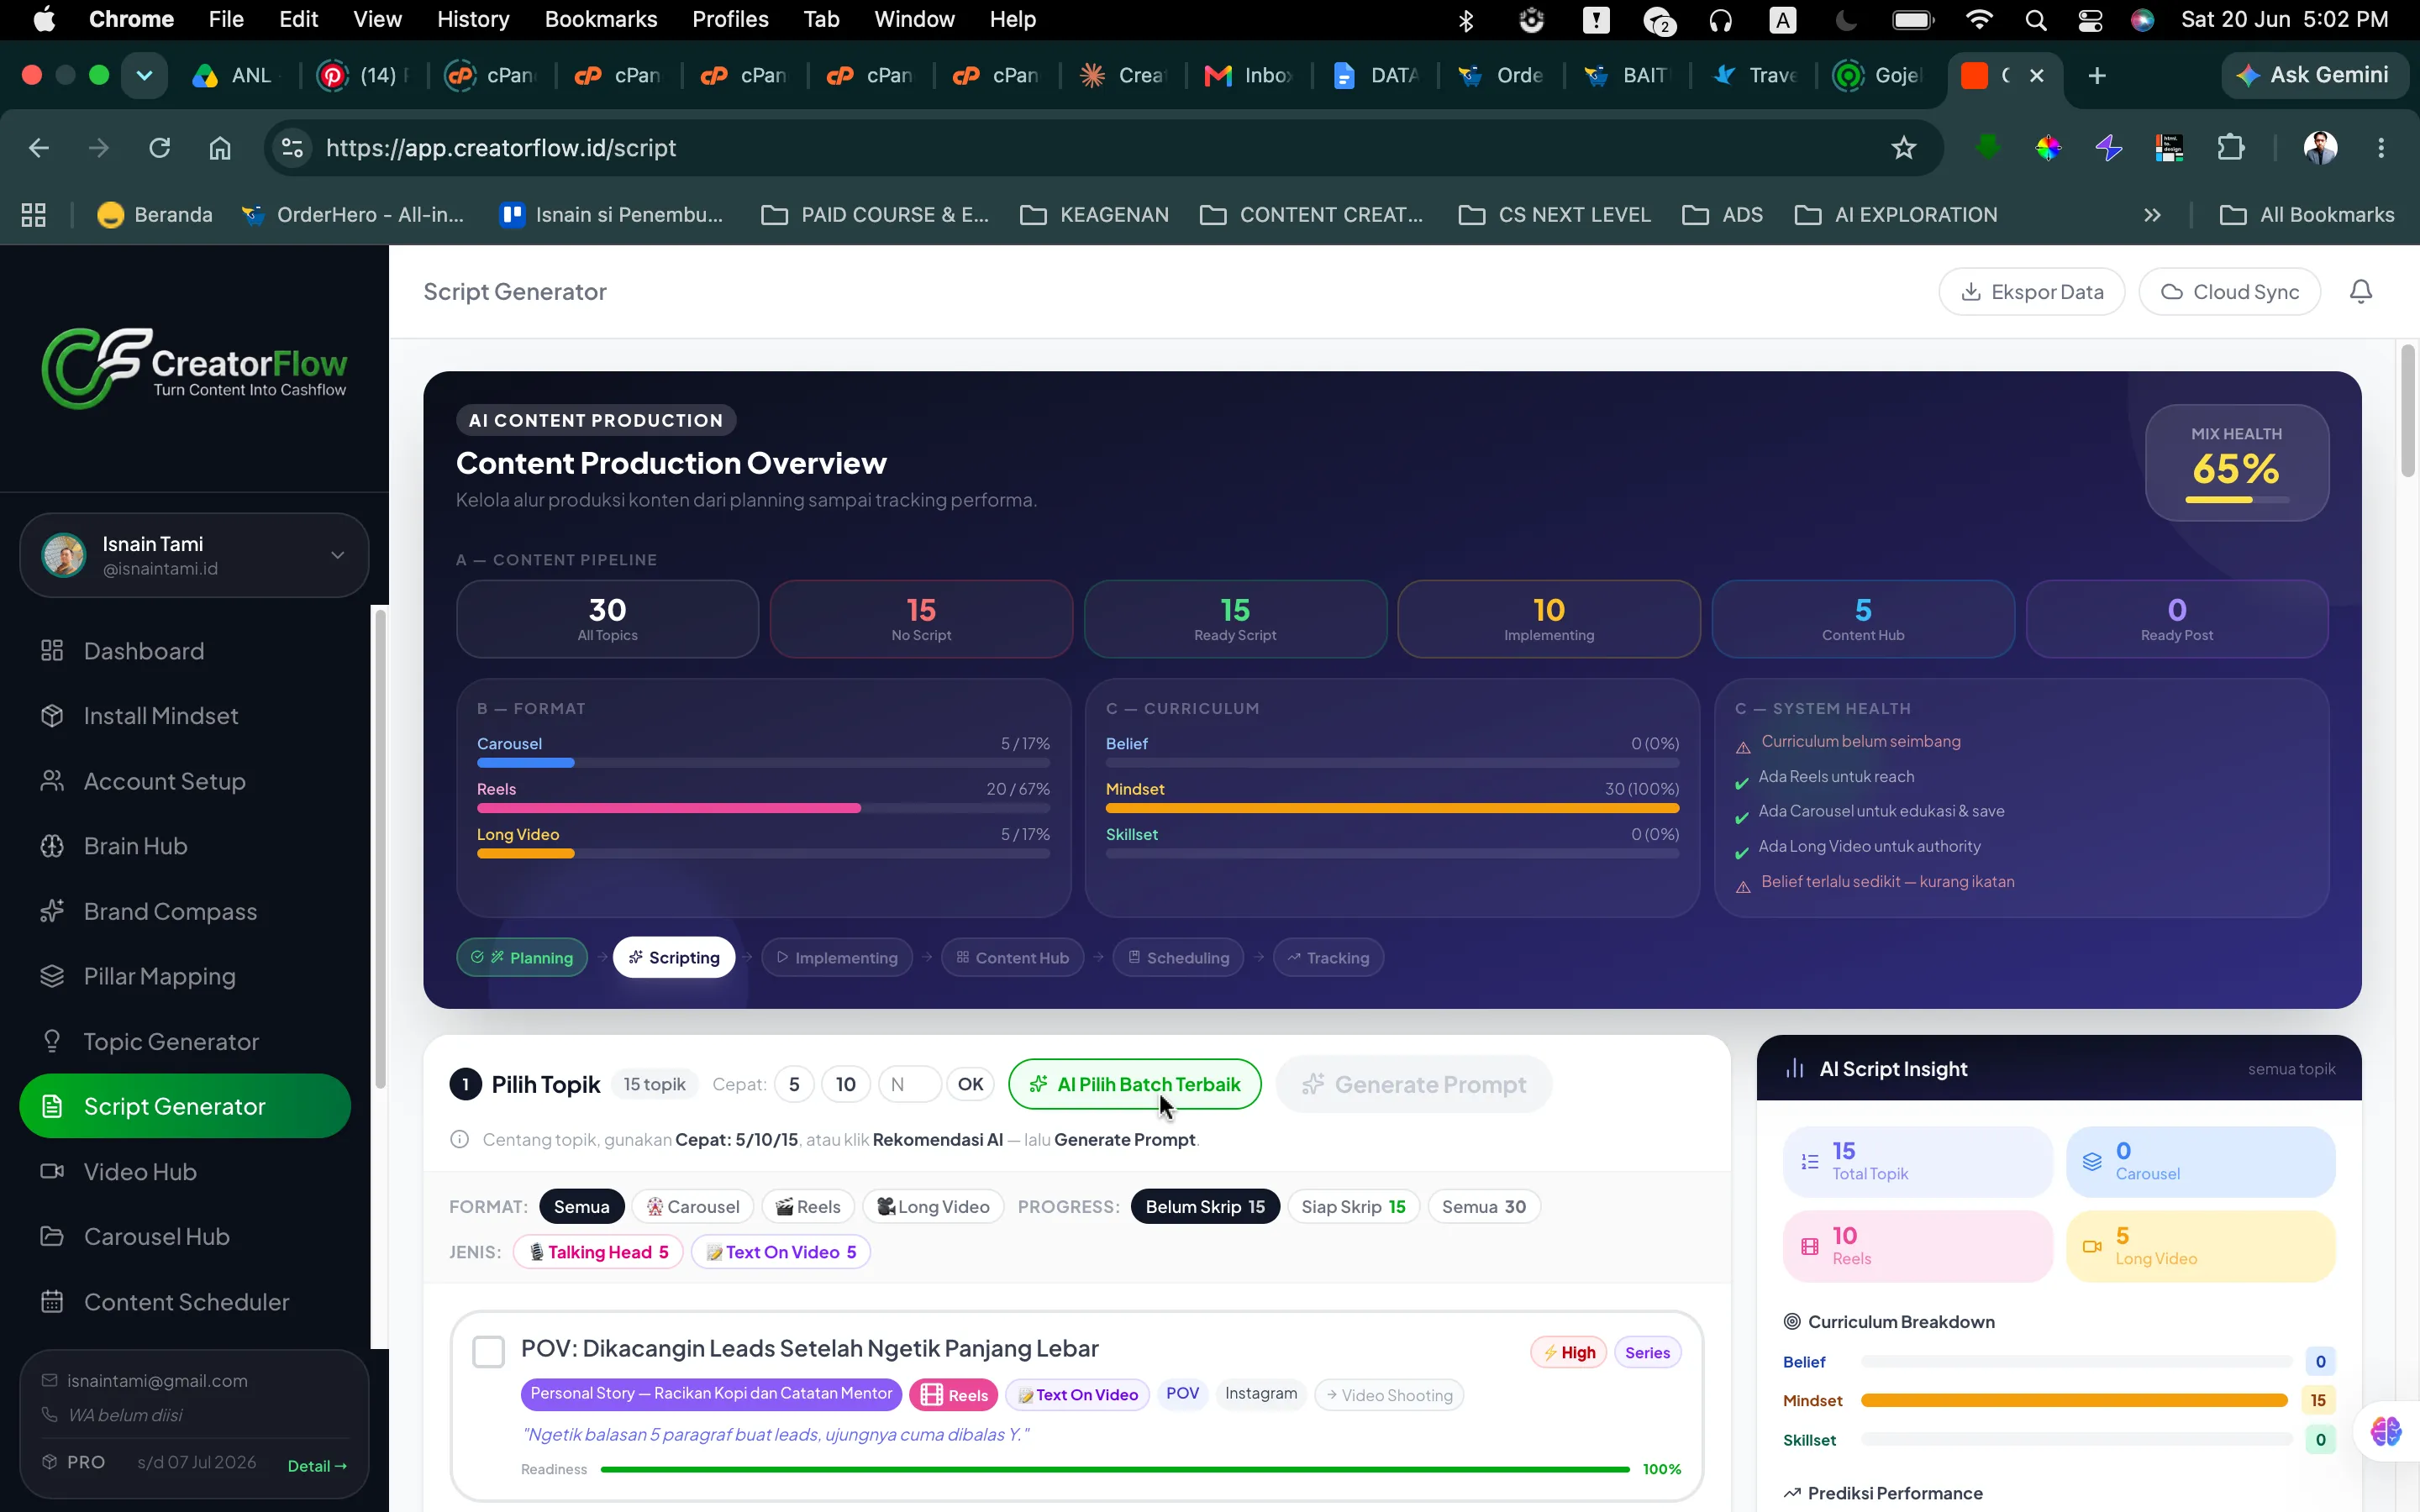Click the site info icon in address bar
This screenshot has width=2420, height=1512.
(x=292, y=148)
